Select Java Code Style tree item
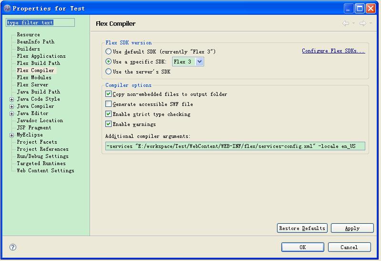Image resolution: width=381 pixels, height=261 pixels. (x=39, y=99)
